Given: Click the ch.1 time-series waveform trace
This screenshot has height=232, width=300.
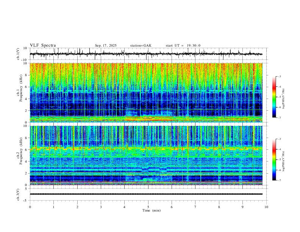Looking at the screenshot, I should coord(146,54).
